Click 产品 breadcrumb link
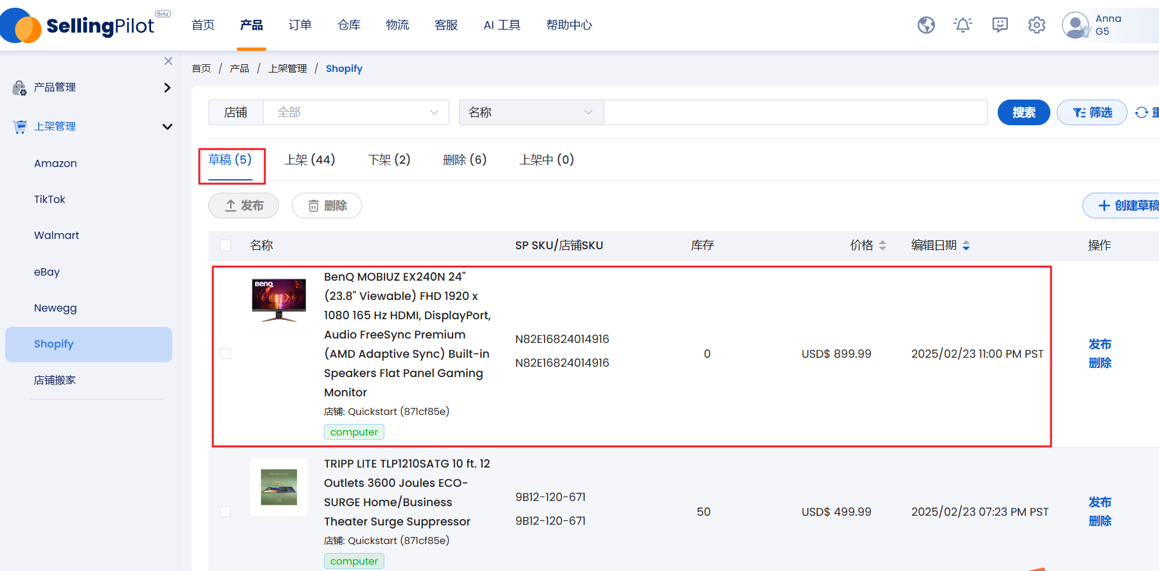This screenshot has width=1159, height=571. click(239, 69)
